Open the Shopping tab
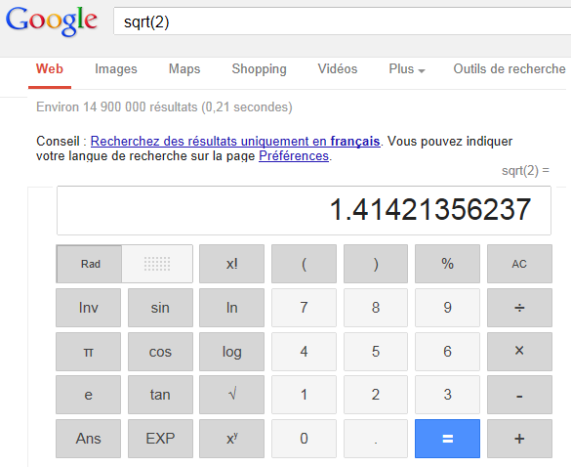Screen dimensions: 571x467 259,69
